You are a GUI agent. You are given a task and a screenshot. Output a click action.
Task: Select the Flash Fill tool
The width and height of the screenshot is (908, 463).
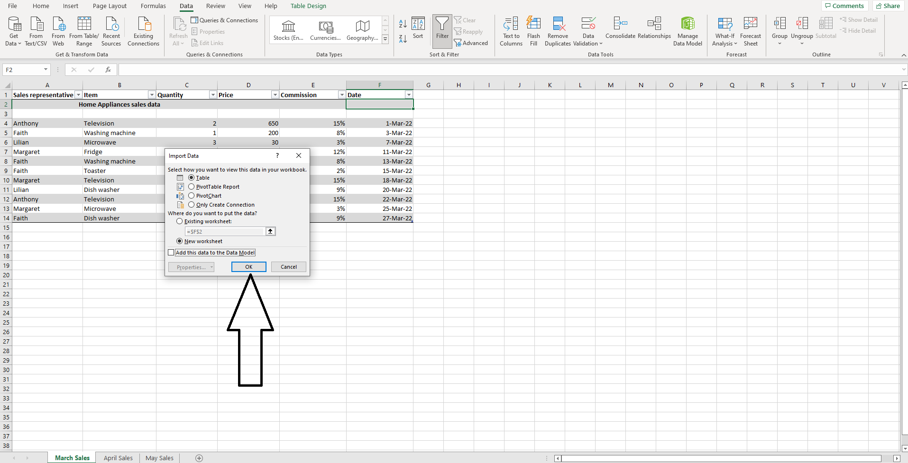[533, 31]
